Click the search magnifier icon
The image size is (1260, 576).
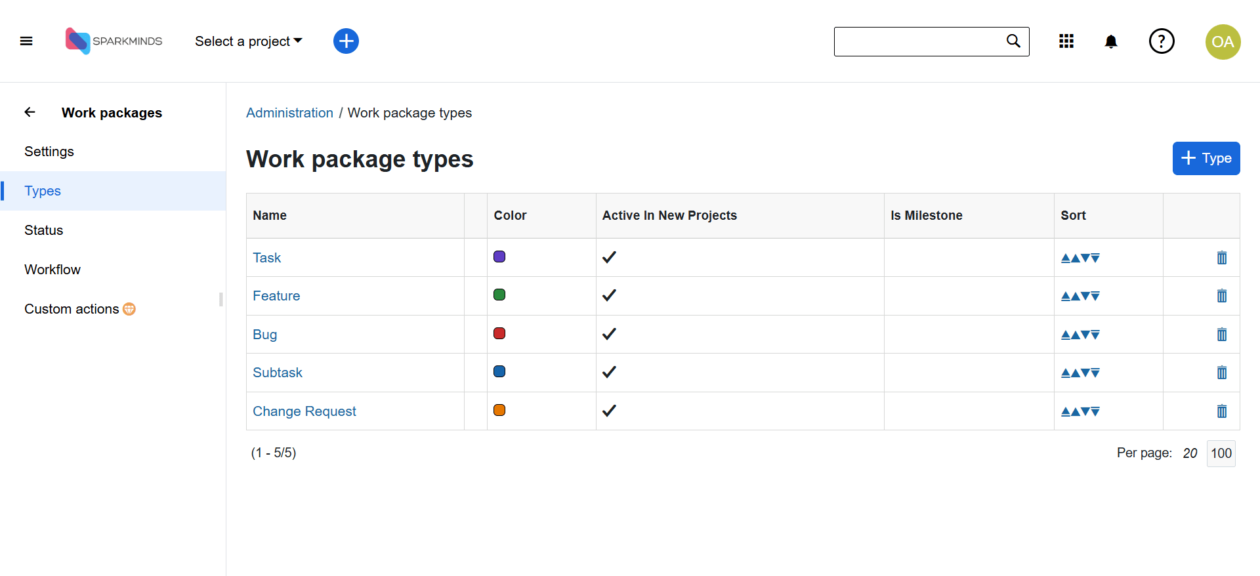pyautogui.click(x=1013, y=41)
